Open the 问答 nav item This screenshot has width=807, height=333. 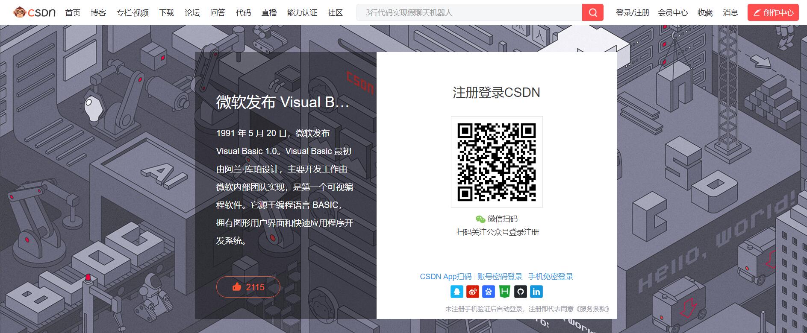click(218, 13)
